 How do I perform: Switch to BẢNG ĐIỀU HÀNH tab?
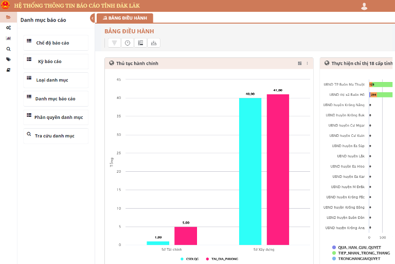pyautogui.click(x=125, y=18)
